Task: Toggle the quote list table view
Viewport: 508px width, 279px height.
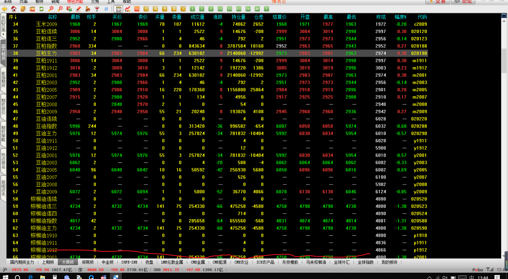Action: tap(118, 9)
